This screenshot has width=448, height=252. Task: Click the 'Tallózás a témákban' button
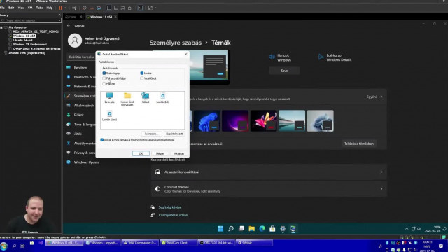[x=359, y=143]
